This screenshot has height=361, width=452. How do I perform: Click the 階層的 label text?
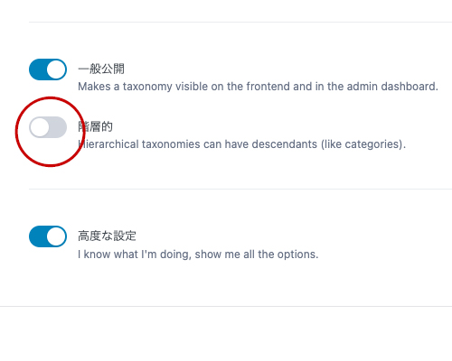tap(95, 126)
